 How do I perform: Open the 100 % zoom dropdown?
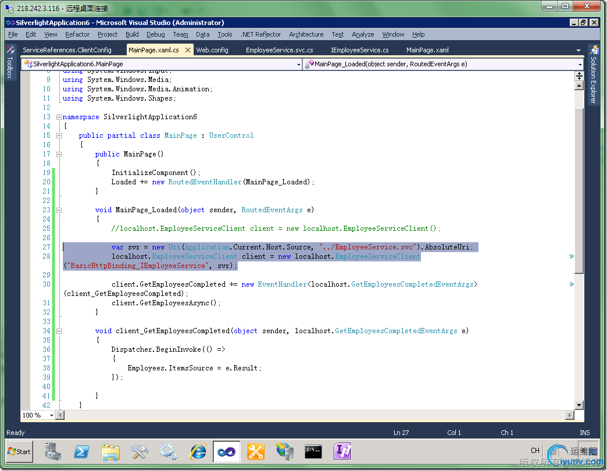[52, 415]
